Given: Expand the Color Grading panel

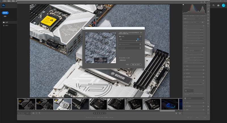Looking at the screenshot, I should 185,77.
